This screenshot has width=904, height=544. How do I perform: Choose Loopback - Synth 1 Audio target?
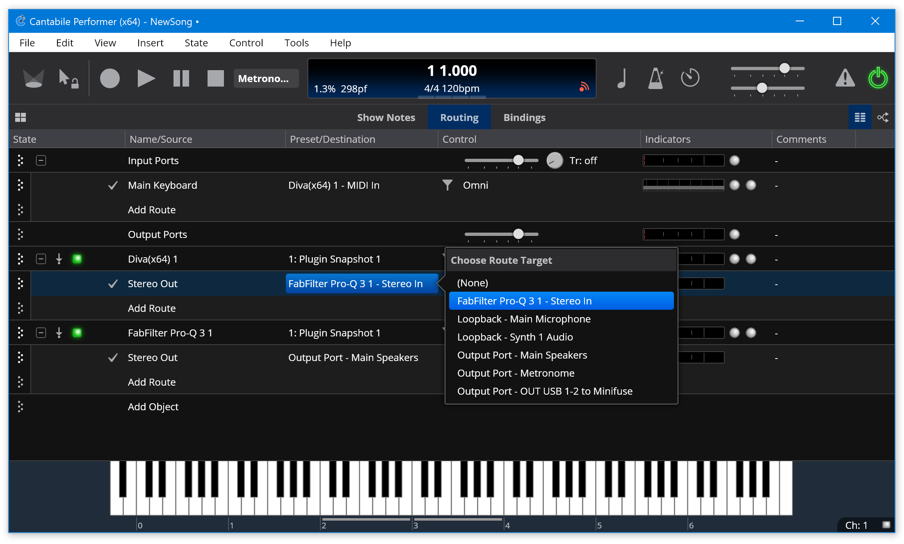pyautogui.click(x=561, y=337)
